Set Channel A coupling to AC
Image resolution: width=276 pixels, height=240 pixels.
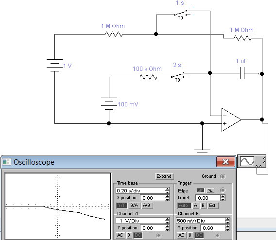[120, 235]
